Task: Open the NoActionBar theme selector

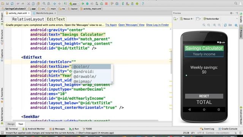Action: pyautogui.click(x=211, y=19)
